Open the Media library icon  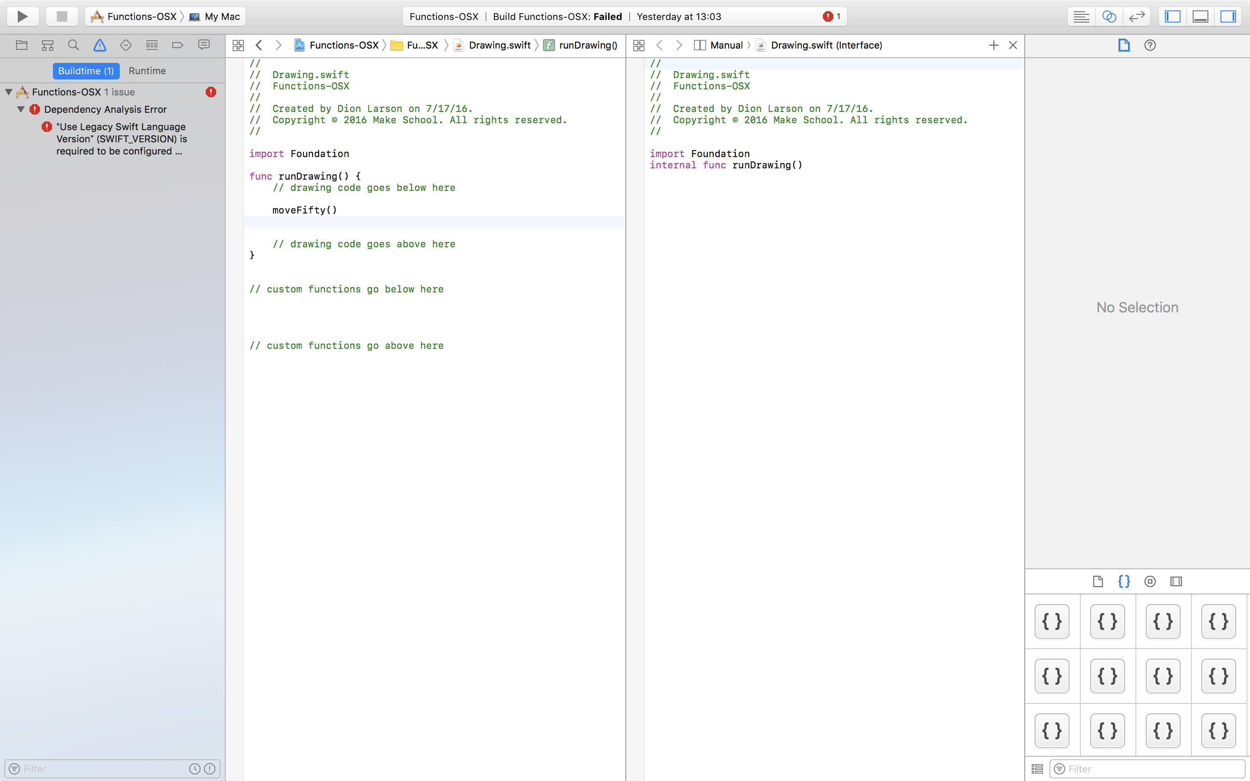pos(1176,581)
